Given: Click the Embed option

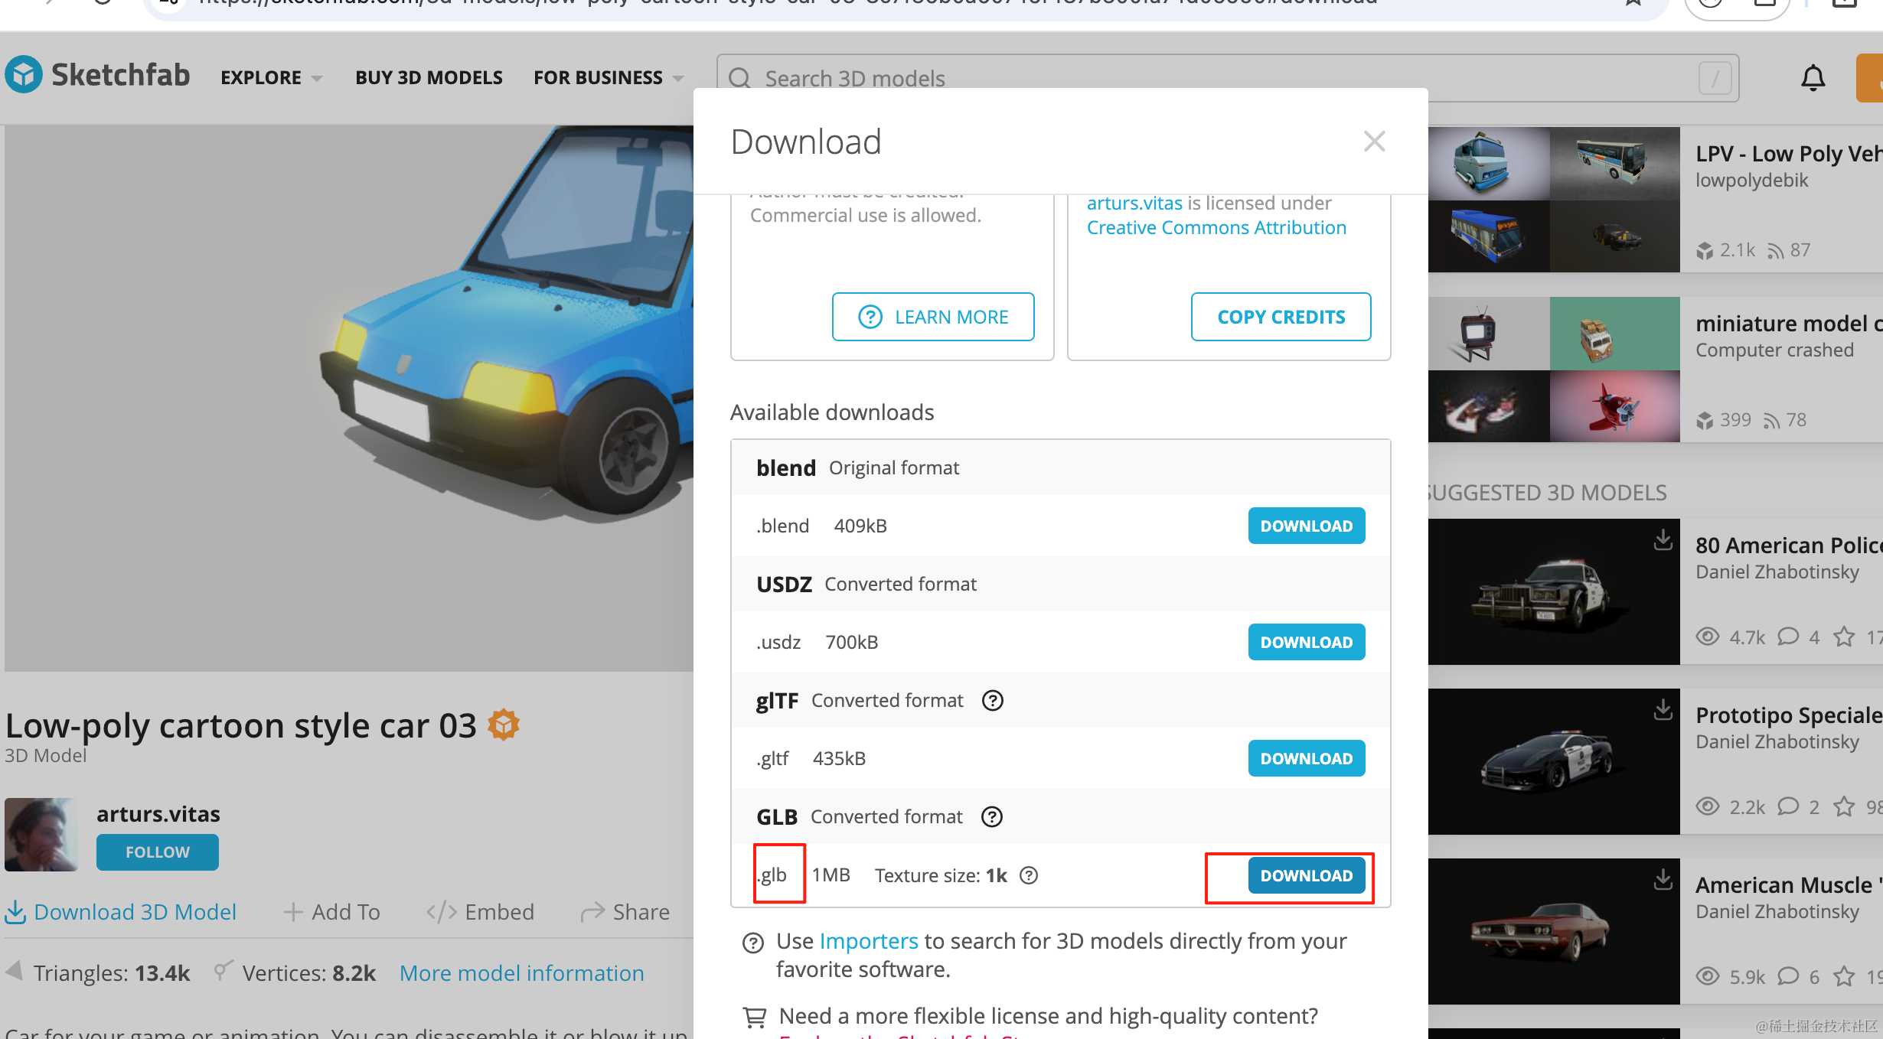Looking at the screenshot, I should click(481, 912).
